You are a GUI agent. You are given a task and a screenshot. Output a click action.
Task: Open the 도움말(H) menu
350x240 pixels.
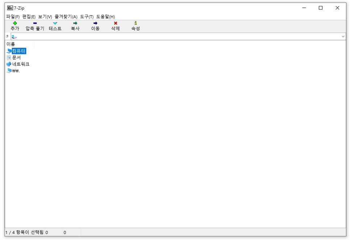pyautogui.click(x=106, y=17)
